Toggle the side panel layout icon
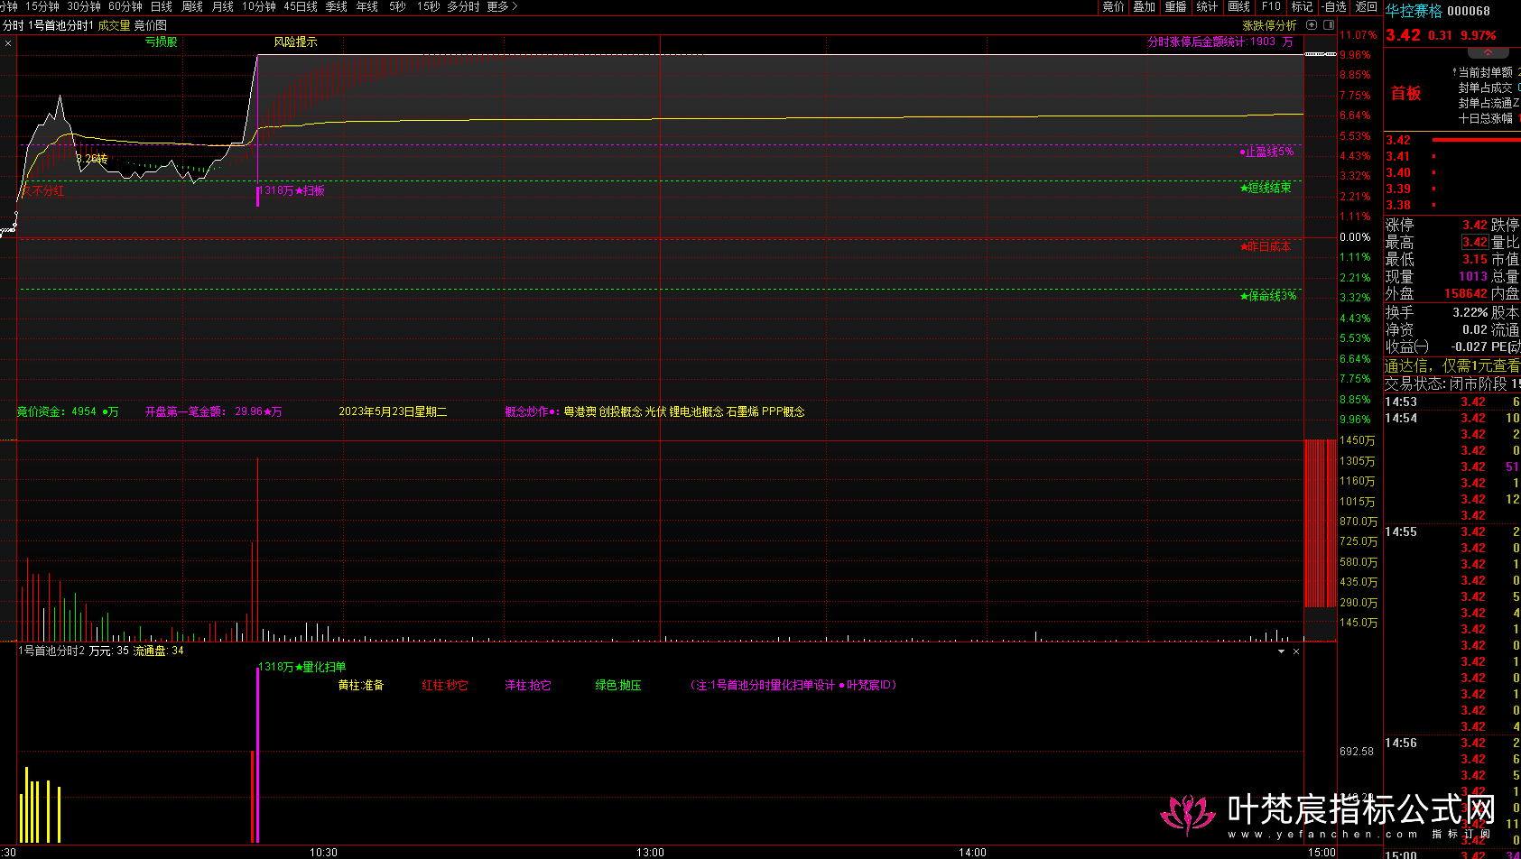This screenshot has width=1521, height=859. coord(1328,25)
